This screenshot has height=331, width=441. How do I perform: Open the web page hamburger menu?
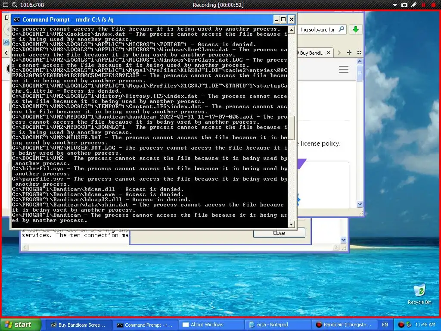pos(343,69)
